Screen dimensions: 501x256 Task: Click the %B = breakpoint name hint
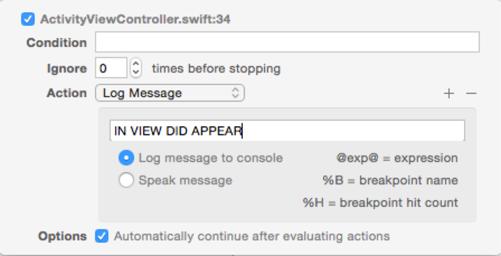click(390, 180)
